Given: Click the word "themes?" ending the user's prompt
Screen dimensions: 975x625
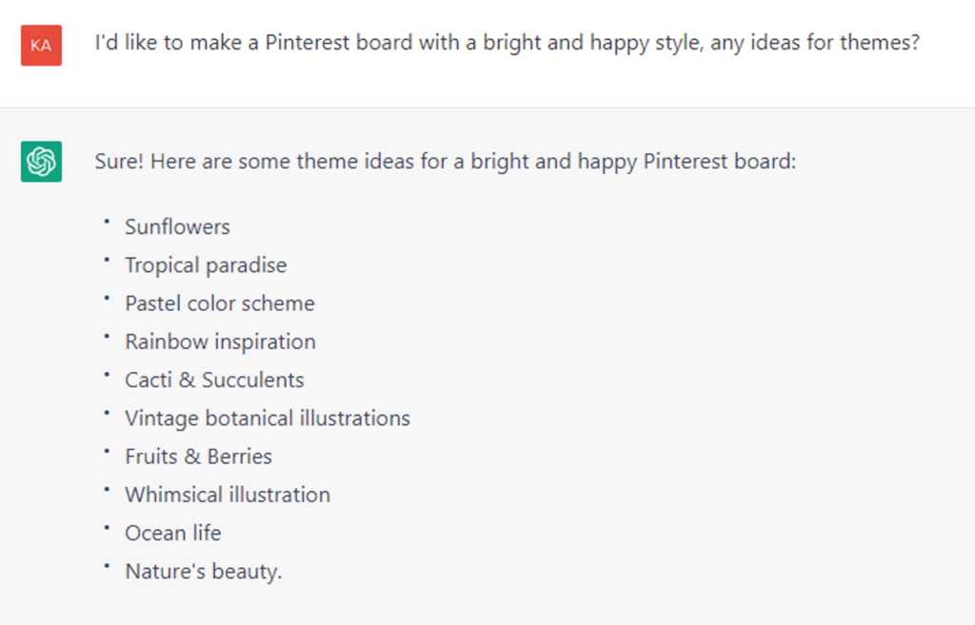Looking at the screenshot, I should tap(880, 43).
